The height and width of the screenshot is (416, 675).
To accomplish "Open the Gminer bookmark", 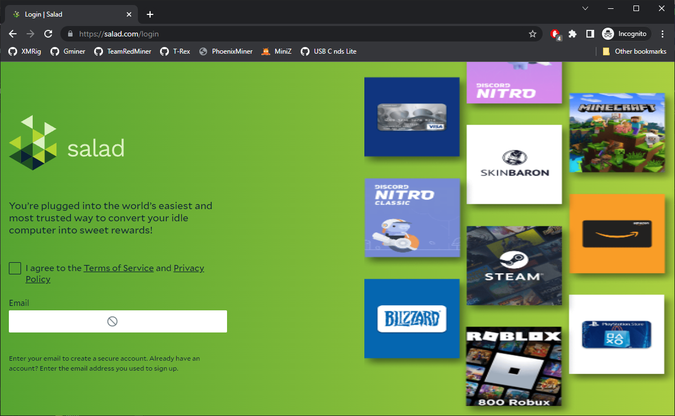I will [x=68, y=51].
